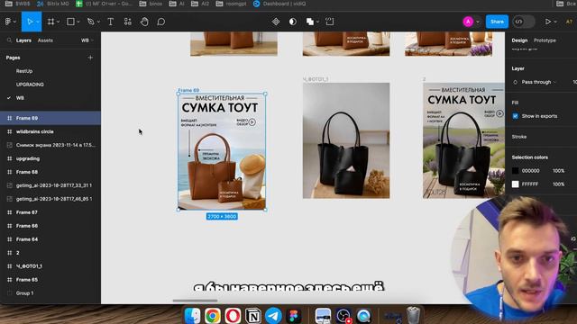Open Google Chrome from the dock
Viewport: 577px width, 324px height.
click(213, 316)
